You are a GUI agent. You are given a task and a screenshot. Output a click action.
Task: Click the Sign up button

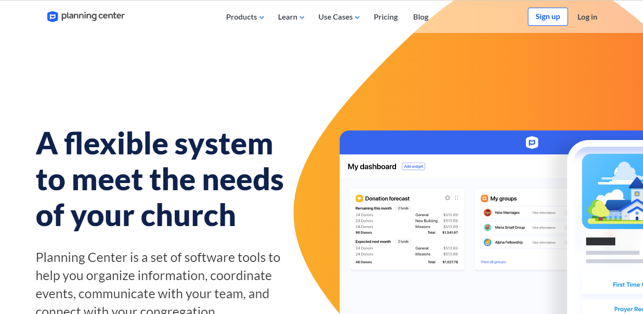tap(547, 17)
